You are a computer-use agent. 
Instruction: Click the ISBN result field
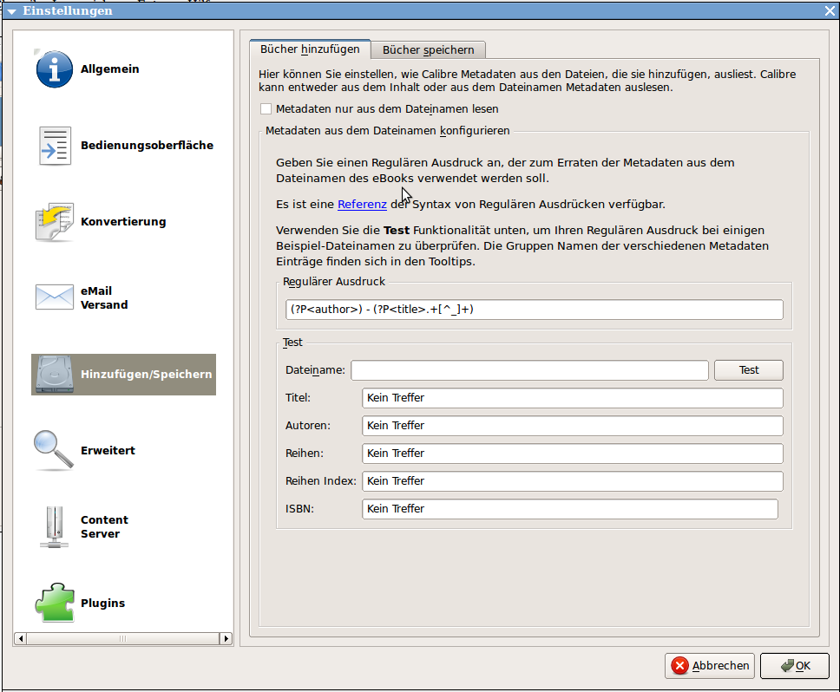click(569, 509)
